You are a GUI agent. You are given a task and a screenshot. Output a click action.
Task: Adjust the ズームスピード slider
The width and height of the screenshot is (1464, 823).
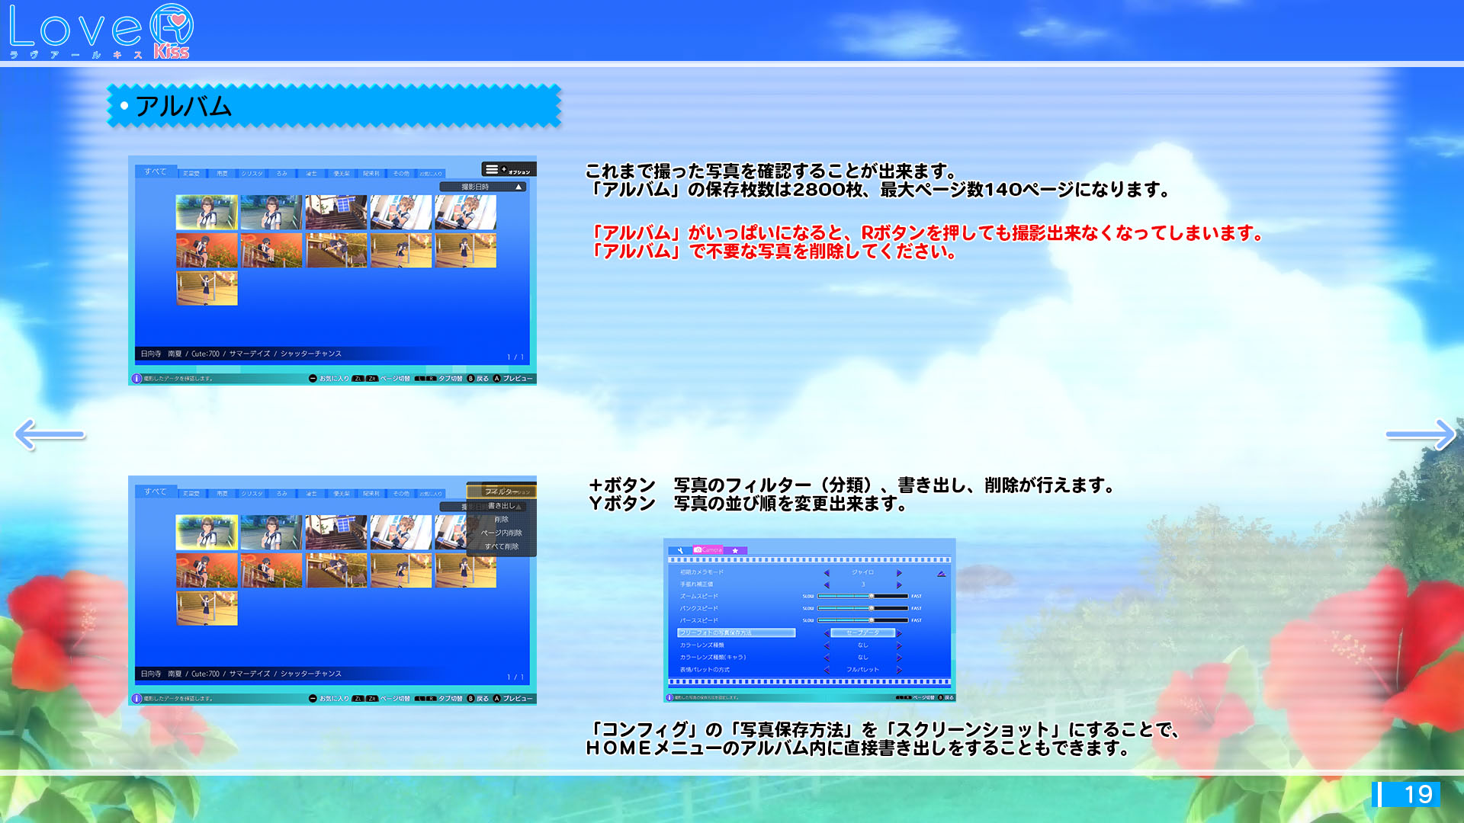862,597
